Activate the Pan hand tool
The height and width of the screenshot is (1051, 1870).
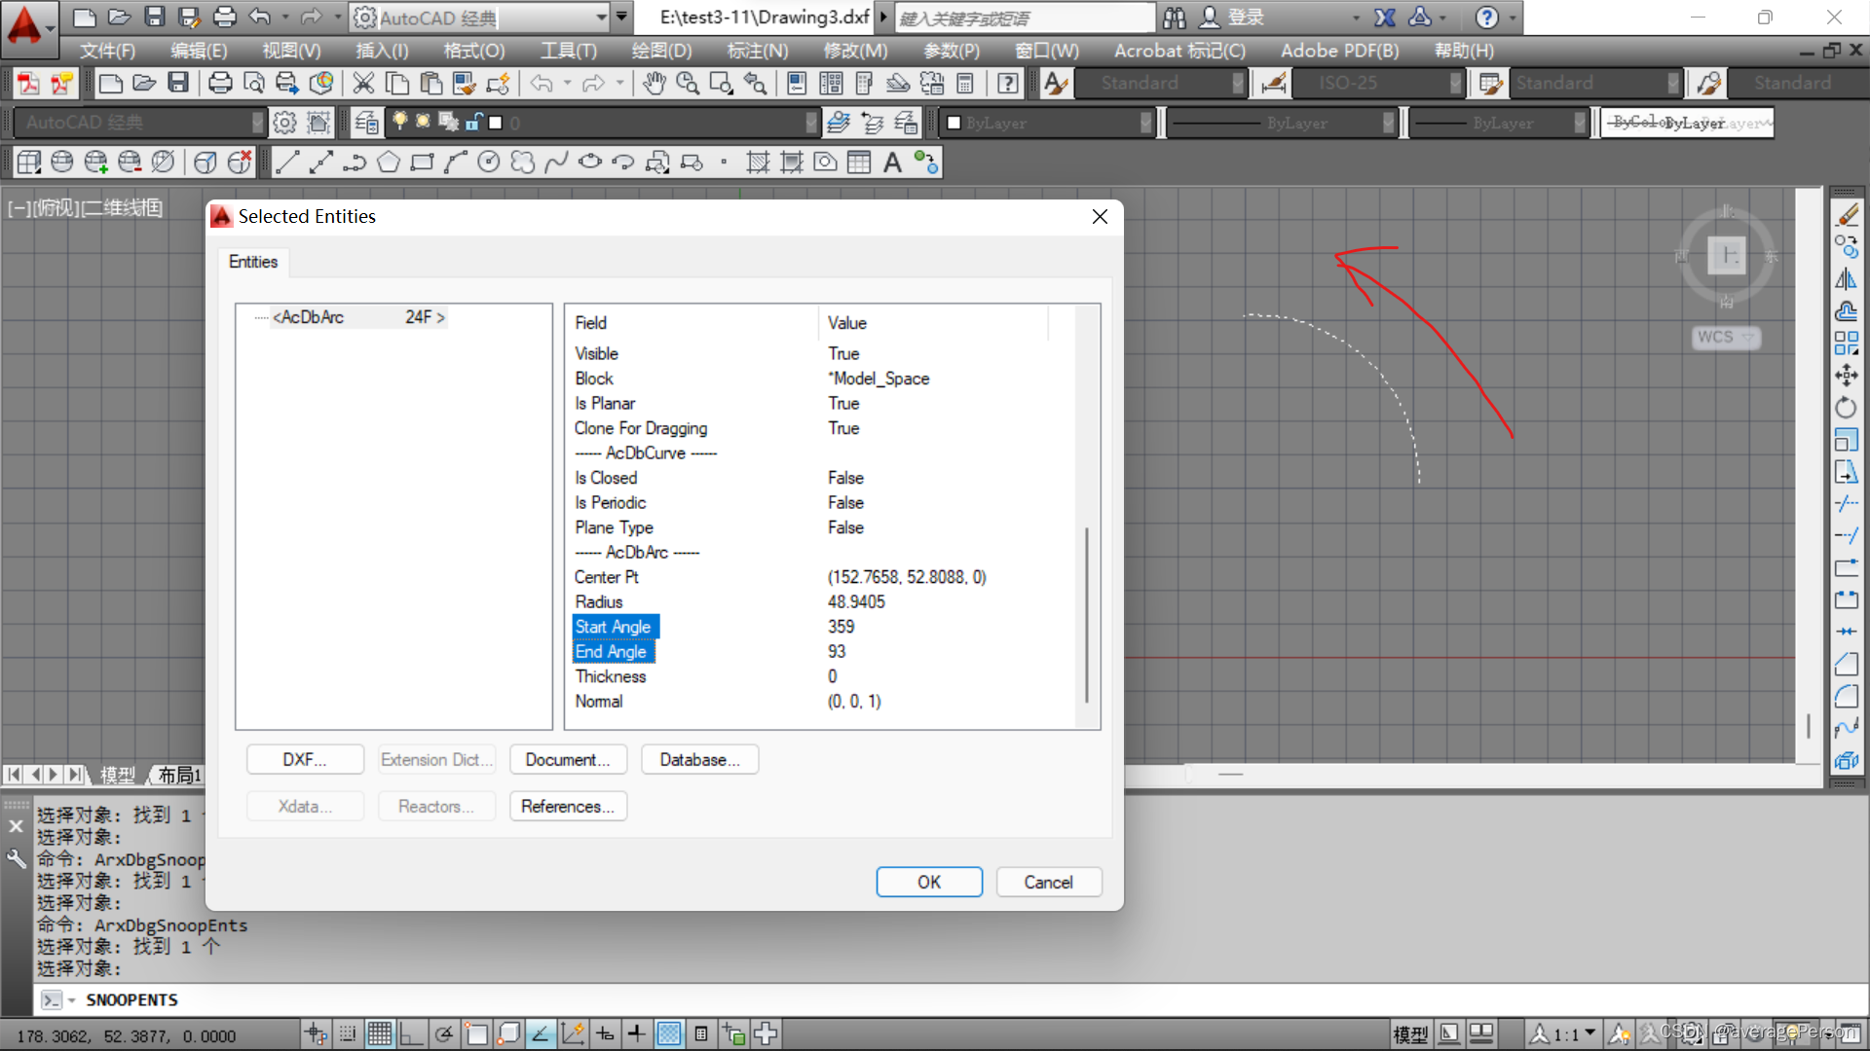[654, 84]
